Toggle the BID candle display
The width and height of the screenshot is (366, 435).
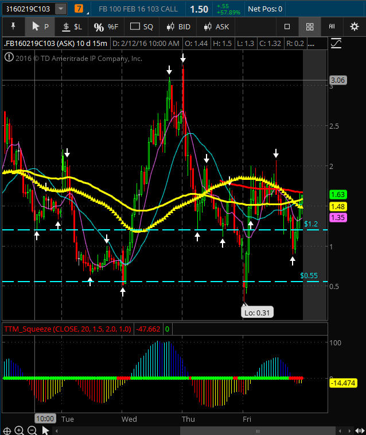[178, 26]
